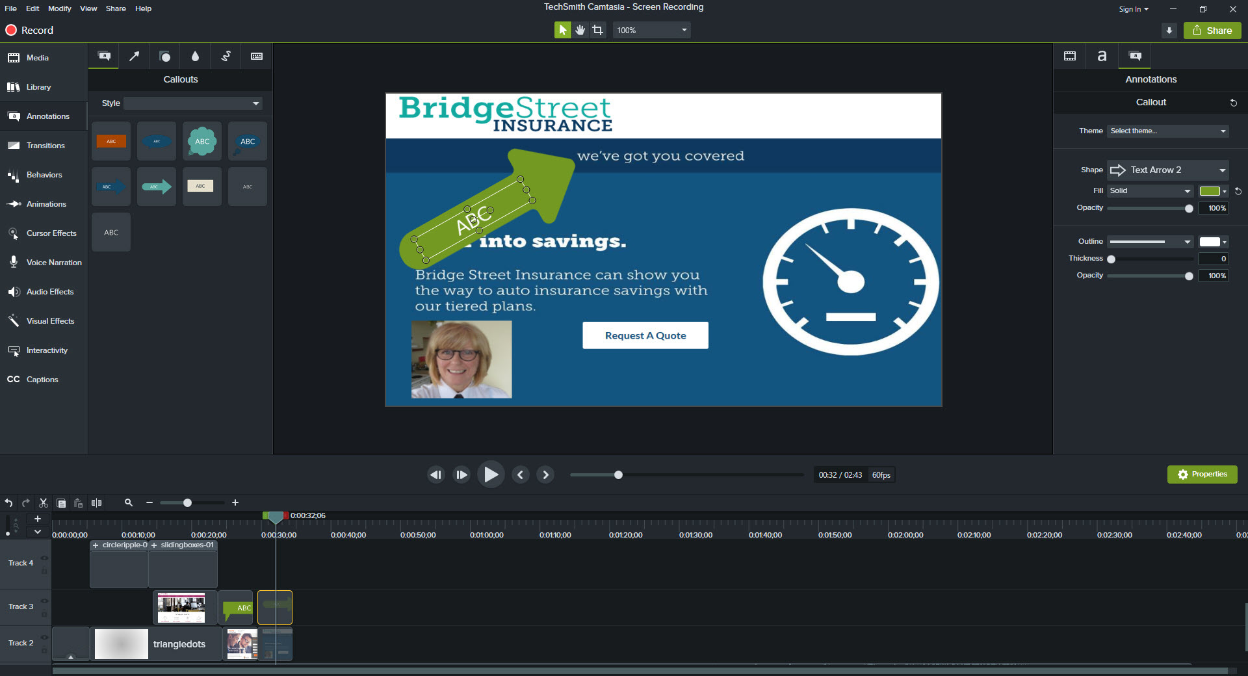Screen dimensions: 1248x676
Task: Zoom out timeline with minus
Action: pyautogui.click(x=149, y=502)
